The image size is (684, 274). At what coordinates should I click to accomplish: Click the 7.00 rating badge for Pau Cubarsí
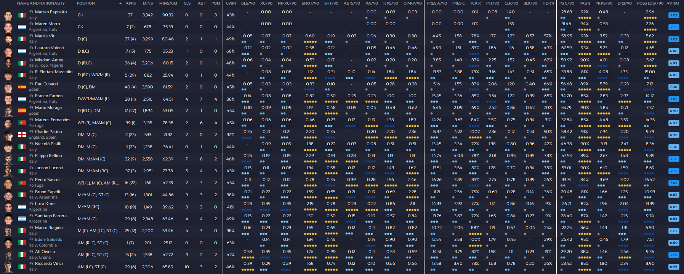pos(674,87)
